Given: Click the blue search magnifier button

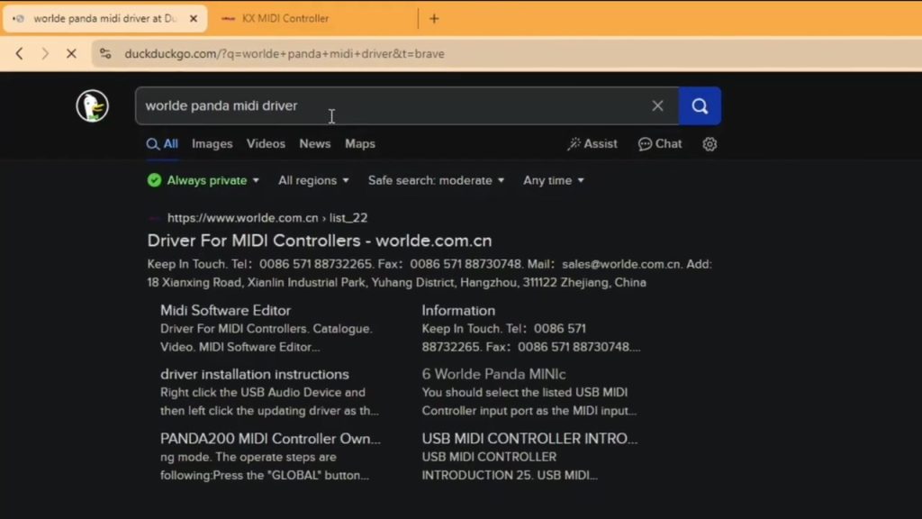Looking at the screenshot, I should (700, 106).
